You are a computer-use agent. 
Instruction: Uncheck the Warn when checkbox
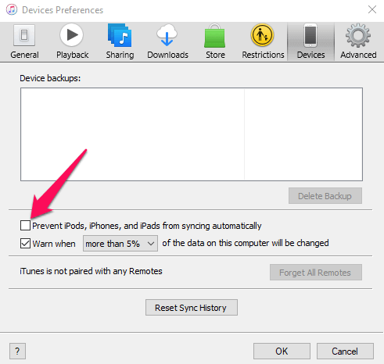coord(25,244)
